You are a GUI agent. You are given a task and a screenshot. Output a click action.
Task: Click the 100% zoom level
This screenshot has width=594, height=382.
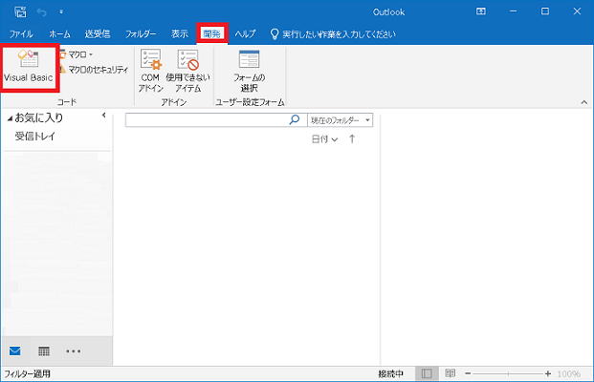[x=568, y=374]
